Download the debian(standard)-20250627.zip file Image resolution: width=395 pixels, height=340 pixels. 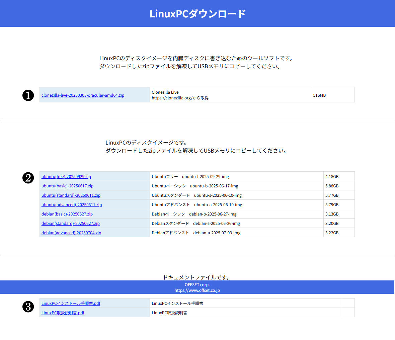[x=70, y=223]
